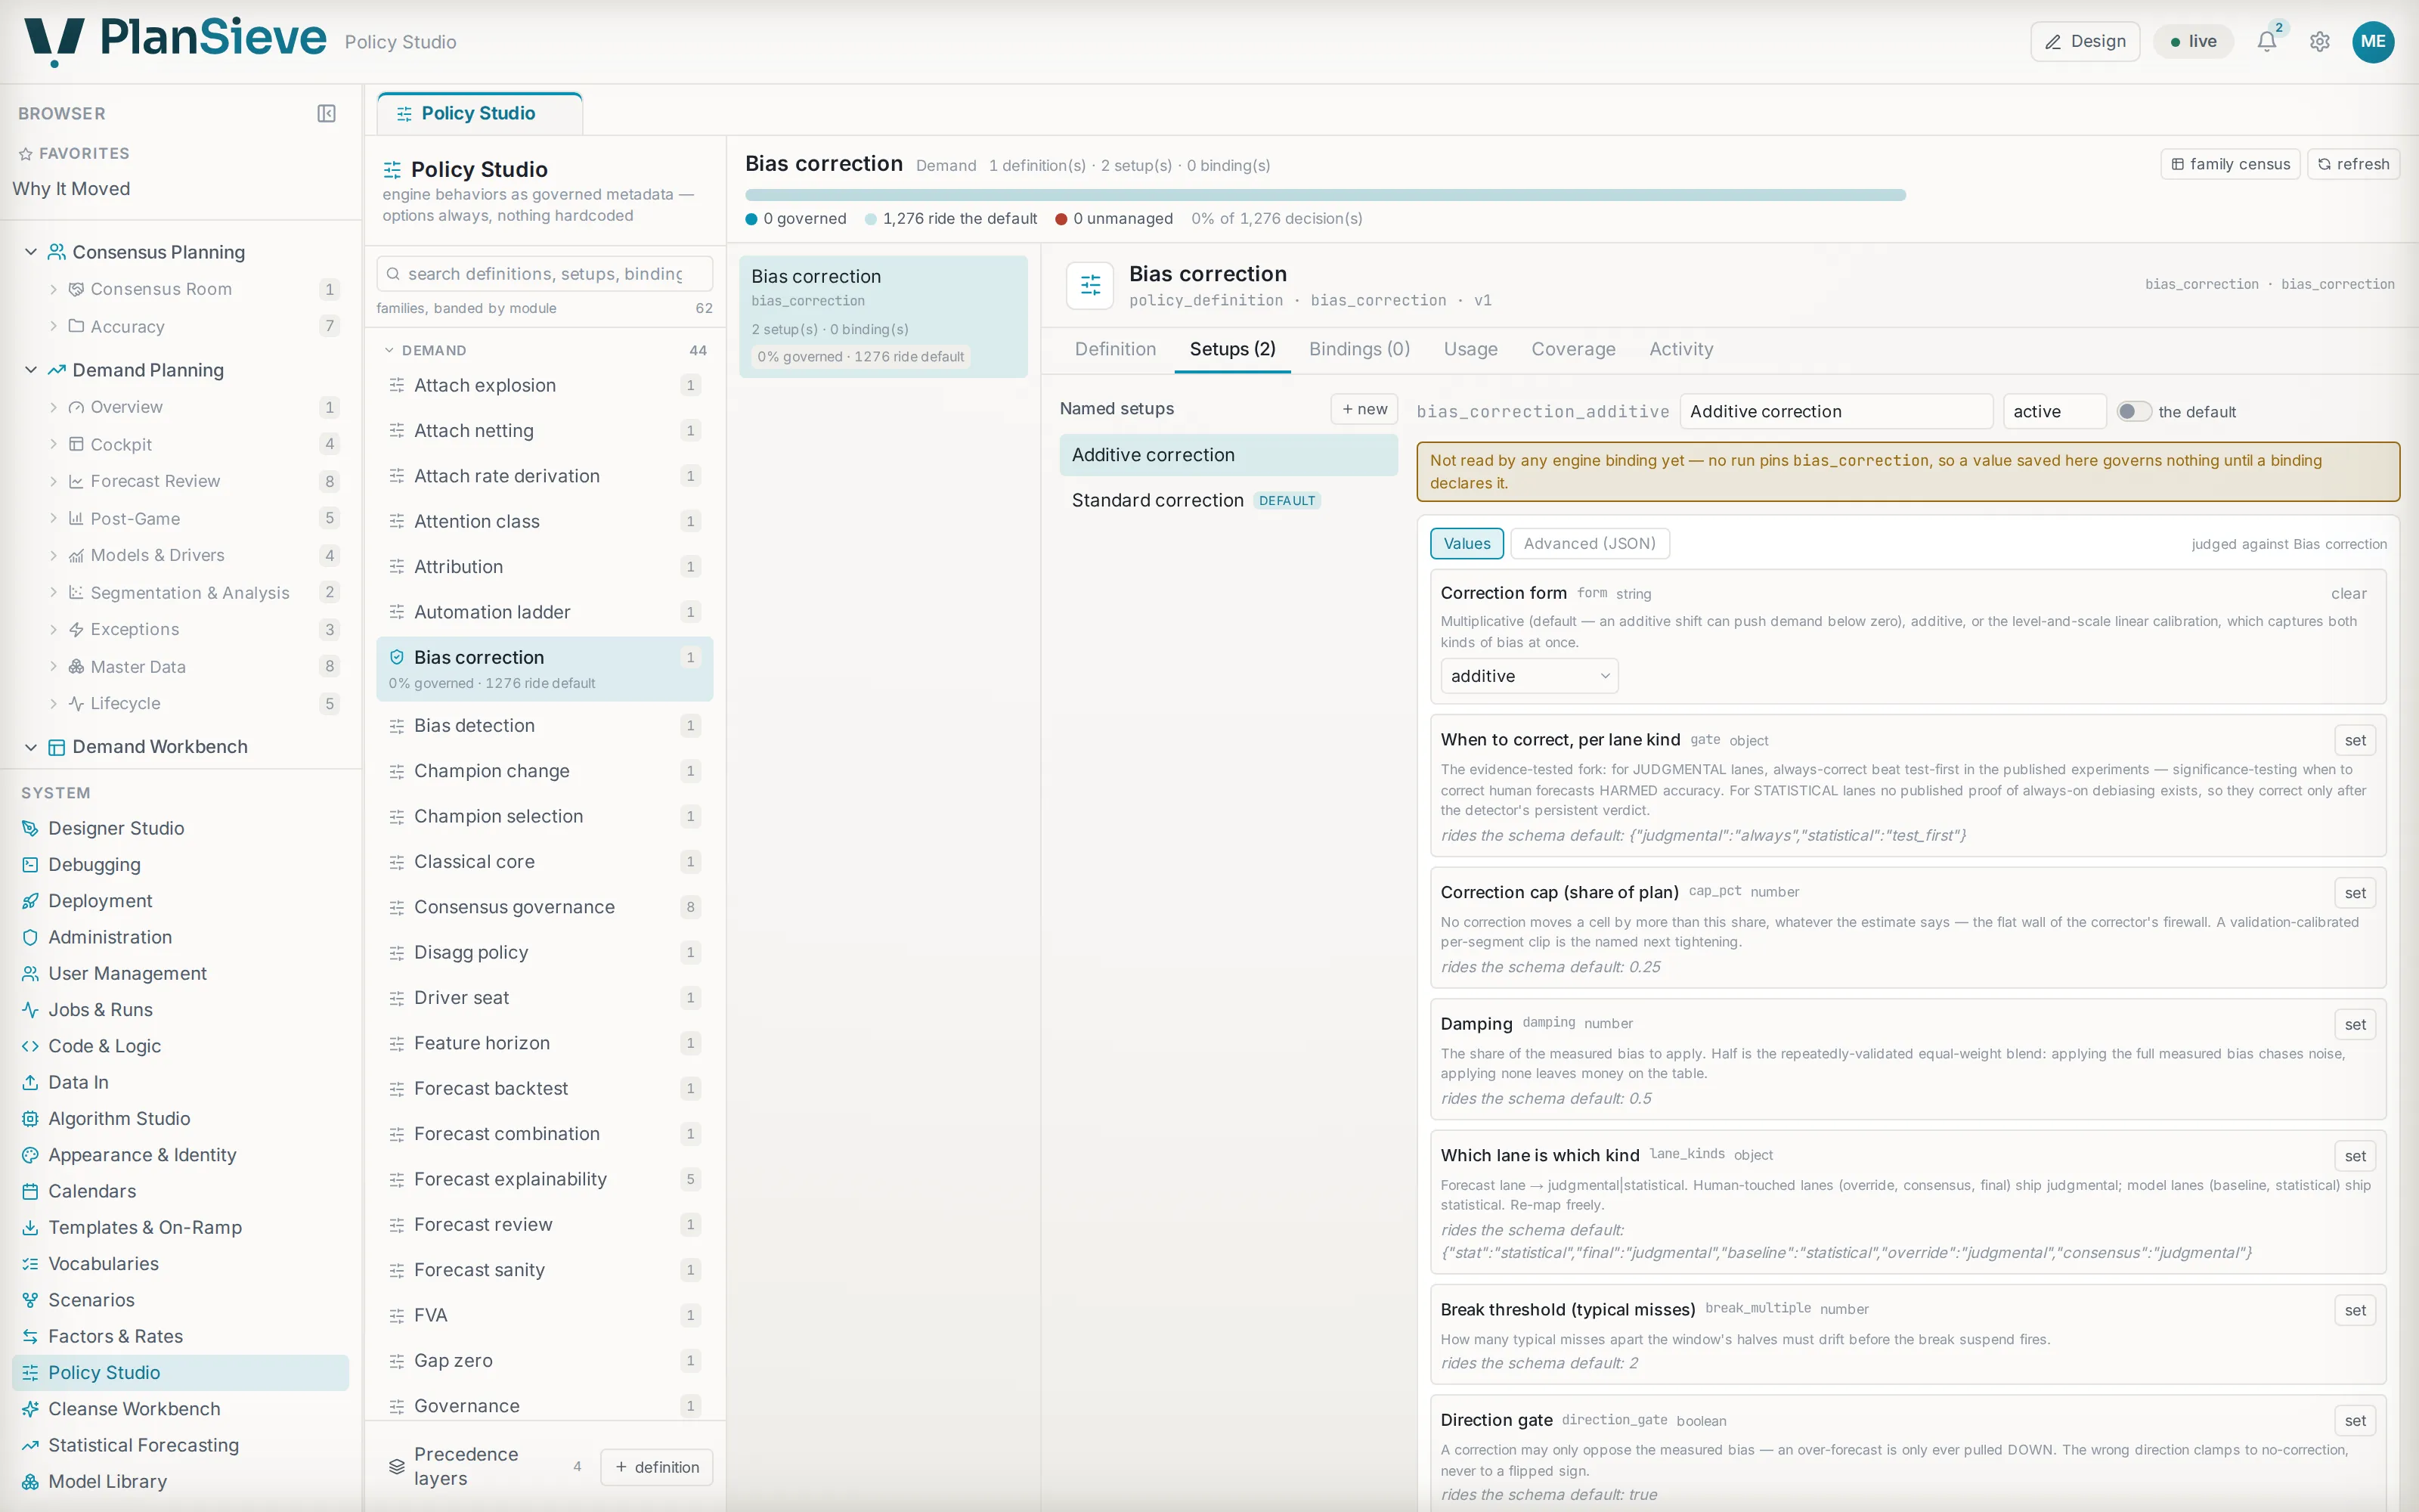Open the notifications bell
The image size is (2419, 1512).
click(x=2266, y=41)
